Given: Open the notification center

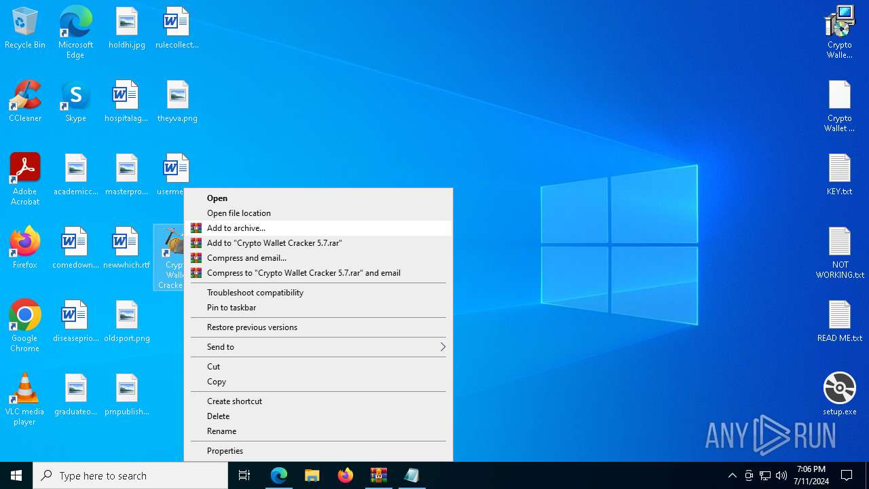Looking at the screenshot, I should [847, 475].
